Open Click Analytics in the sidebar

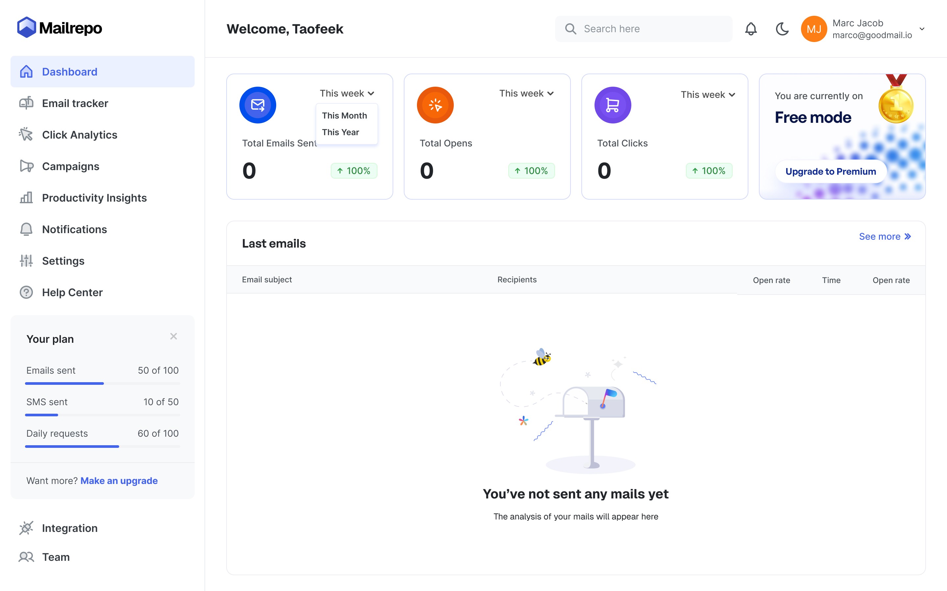pyautogui.click(x=80, y=135)
